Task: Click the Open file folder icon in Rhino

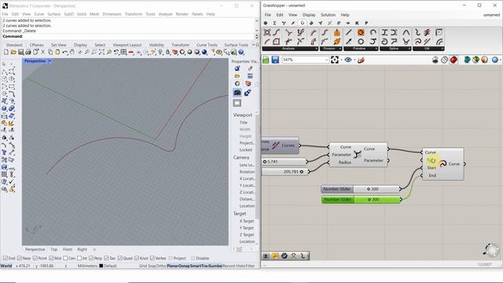Action: coord(13,52)
